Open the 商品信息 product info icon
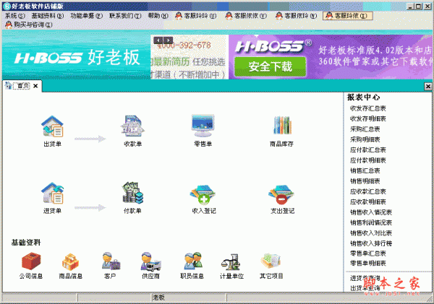 pyautogui.click(x=70, y=261)
